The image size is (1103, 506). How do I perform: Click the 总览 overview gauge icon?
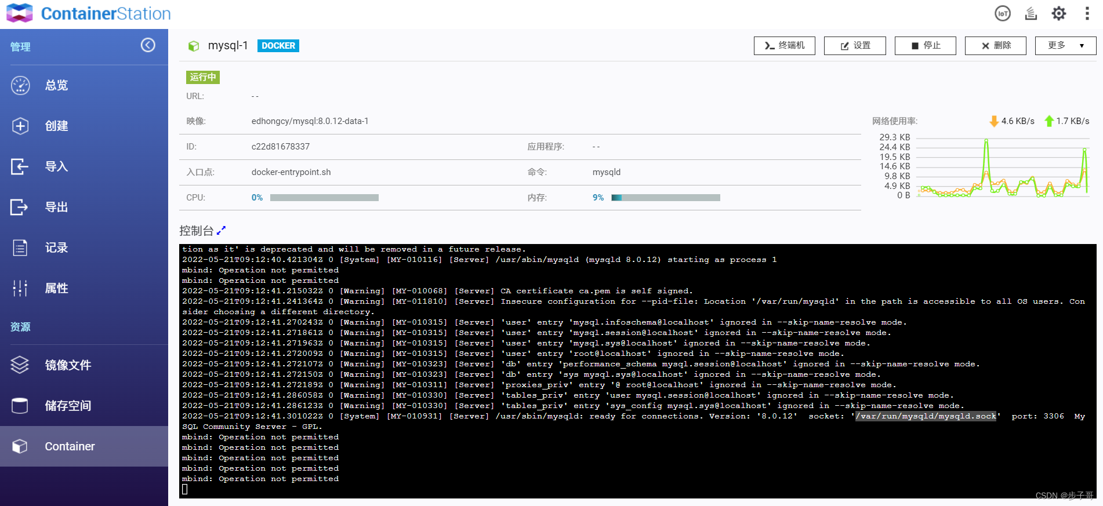pos(20,85)
